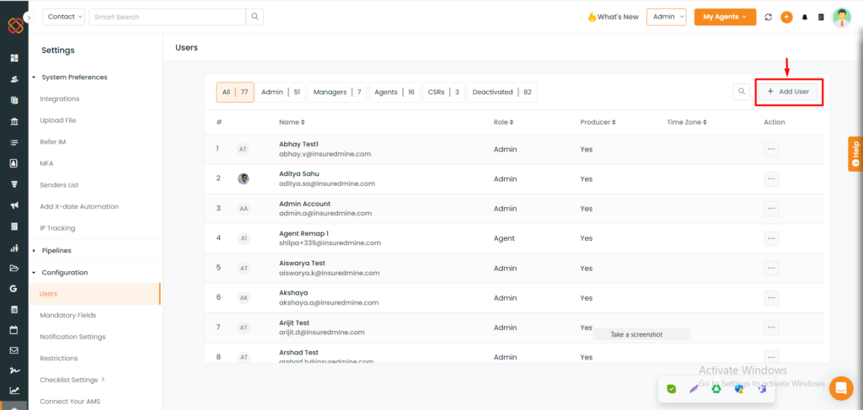Click the Microsoft Teams tray icon
863x410 pixels.
click(x=762, y=389)
